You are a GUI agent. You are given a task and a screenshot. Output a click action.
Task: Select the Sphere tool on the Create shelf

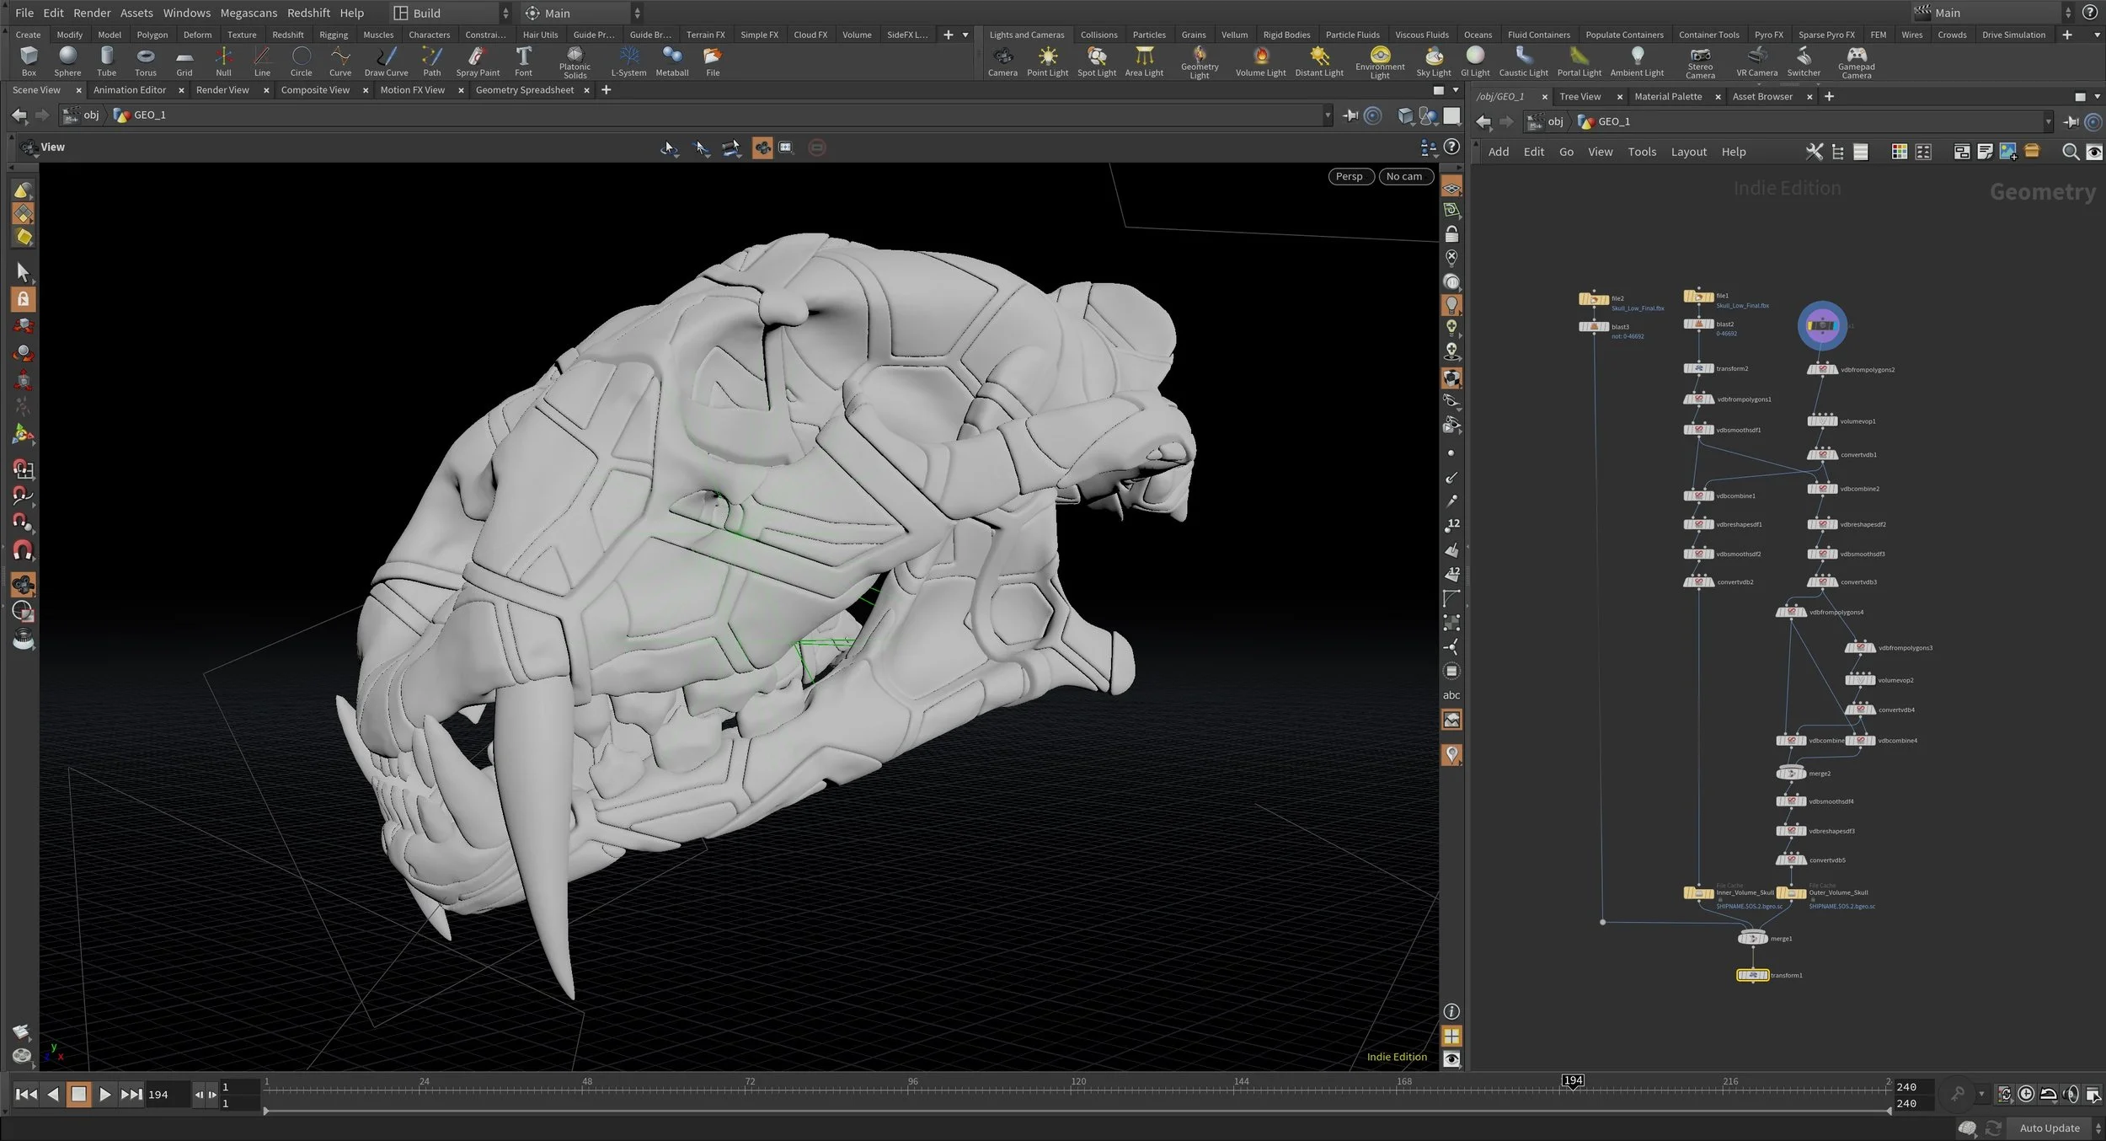pos(67,59)
